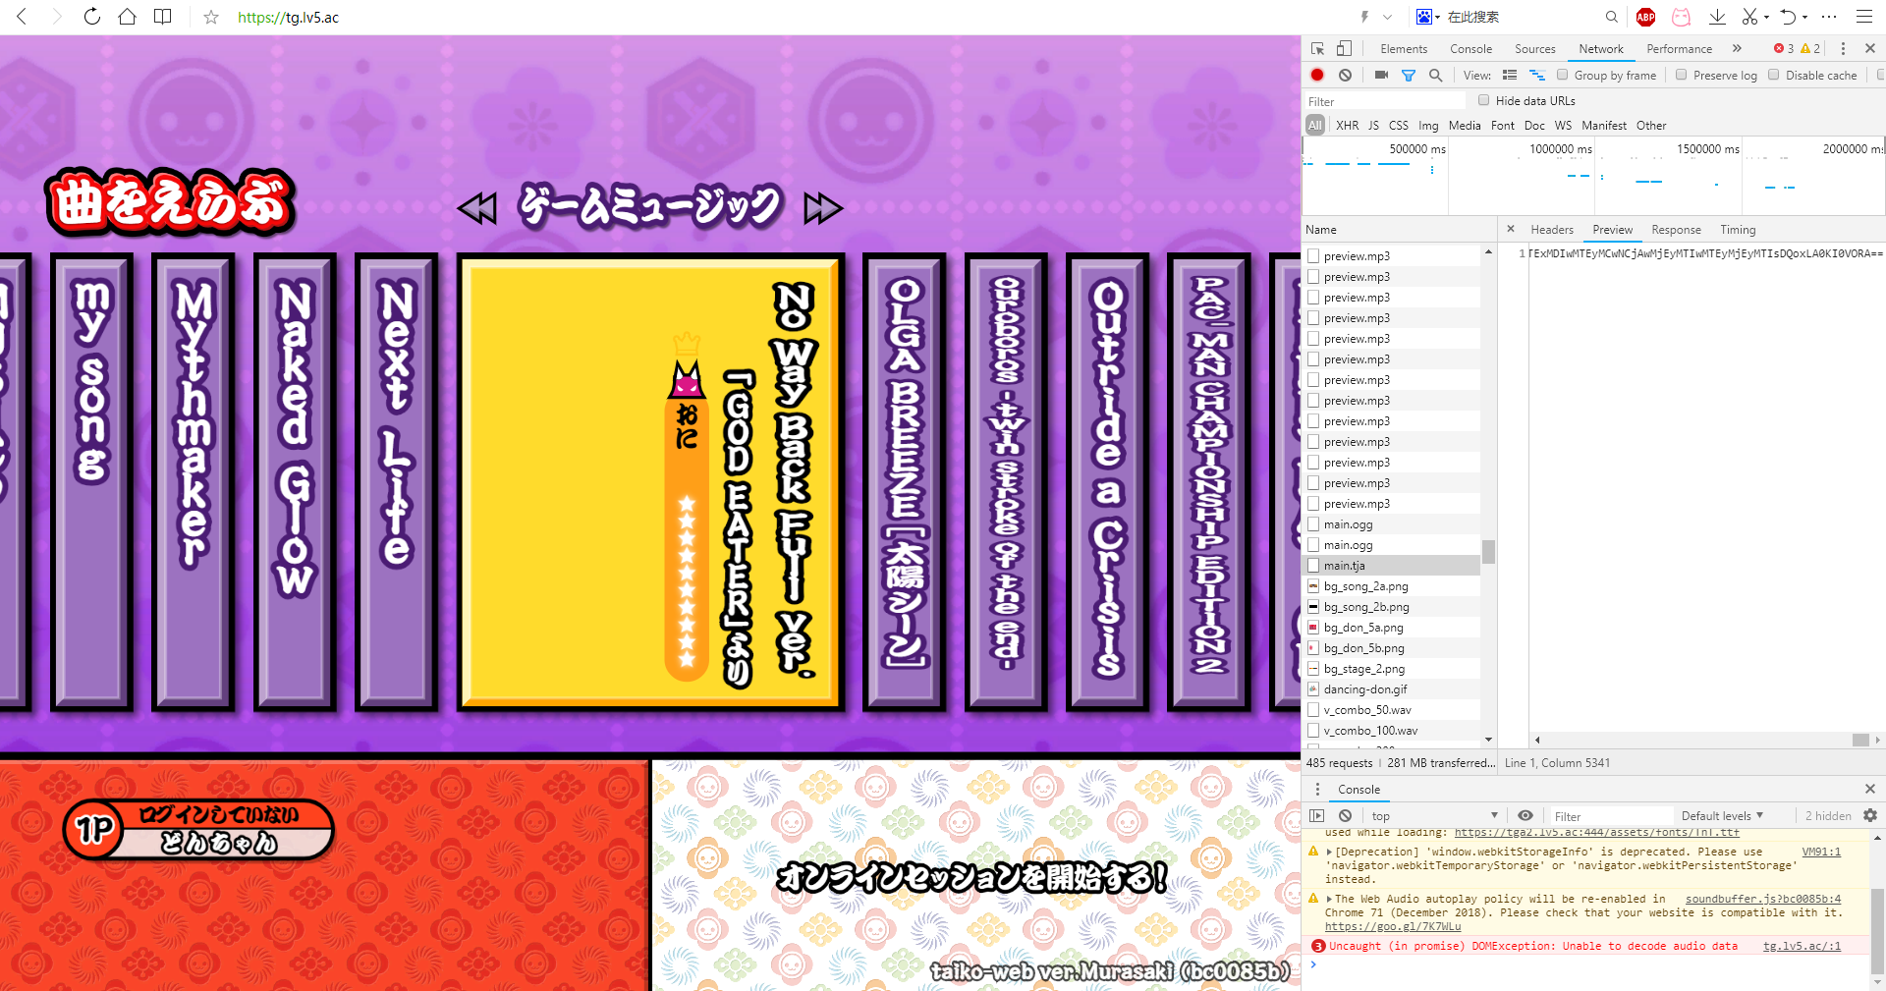Click the scissors screenshot tool icon
The image size is (1886, 991).
click(1749, 17)
